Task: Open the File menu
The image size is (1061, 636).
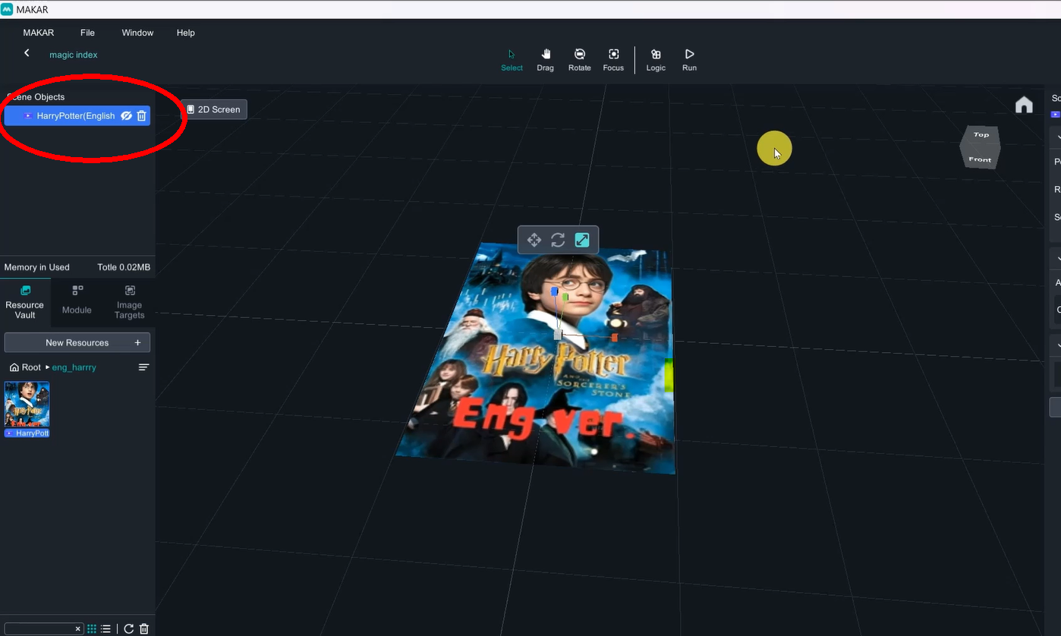Action: coord(87,33)
